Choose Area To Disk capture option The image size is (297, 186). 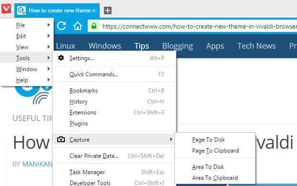[215, 167]
